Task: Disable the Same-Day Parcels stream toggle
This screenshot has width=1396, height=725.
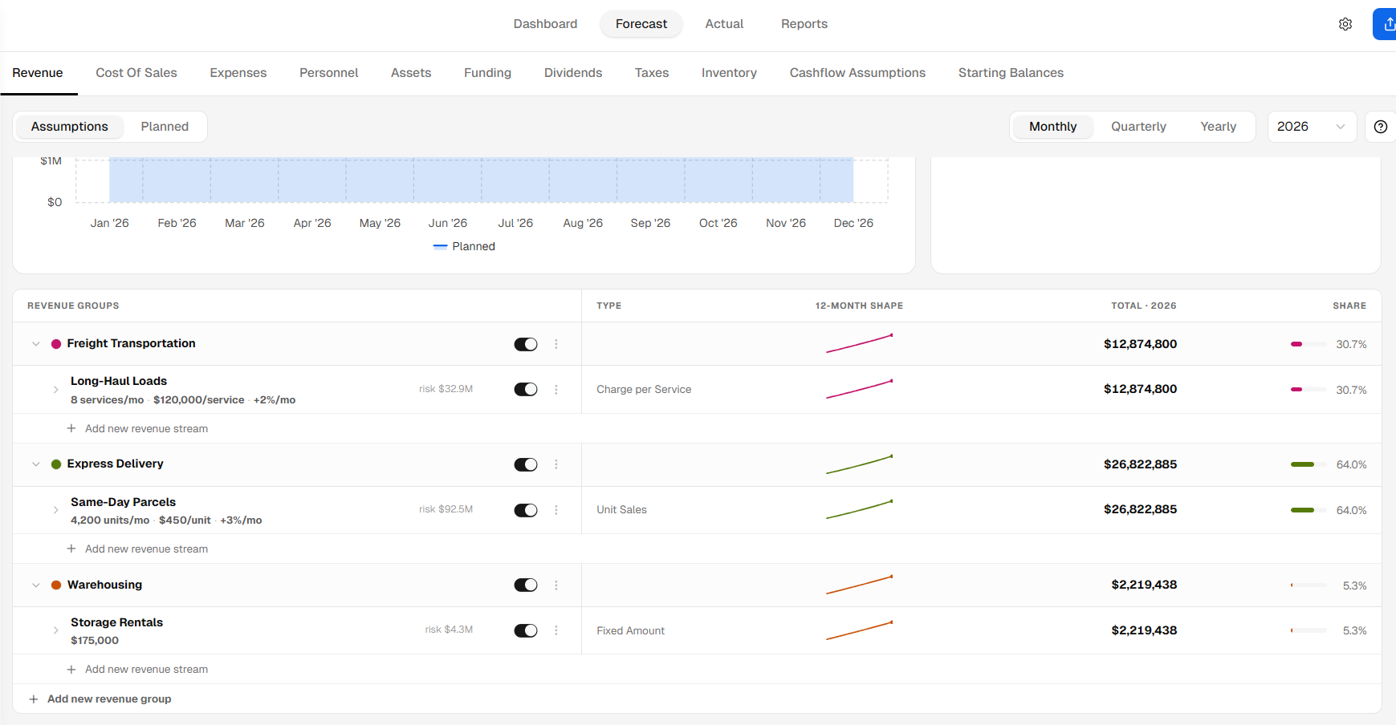Action: pyautogui.click(x=526, y=510)
